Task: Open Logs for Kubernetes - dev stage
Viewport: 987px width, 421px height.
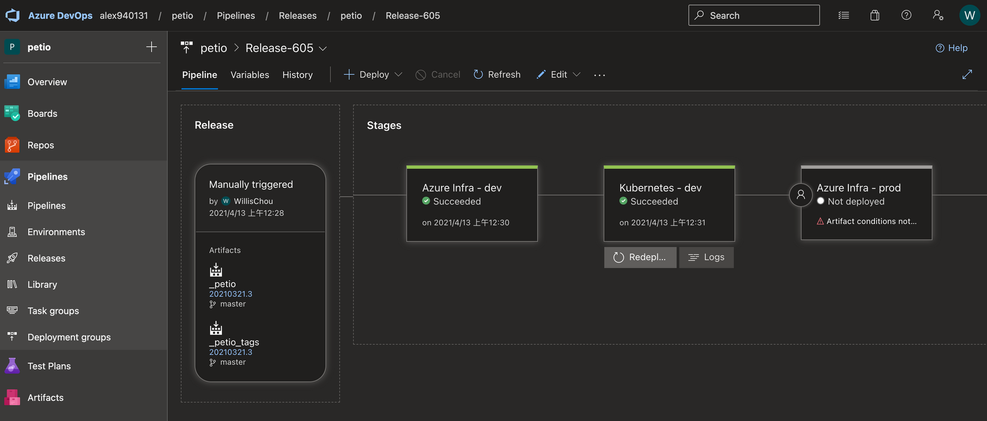Action: coord(706,257)
